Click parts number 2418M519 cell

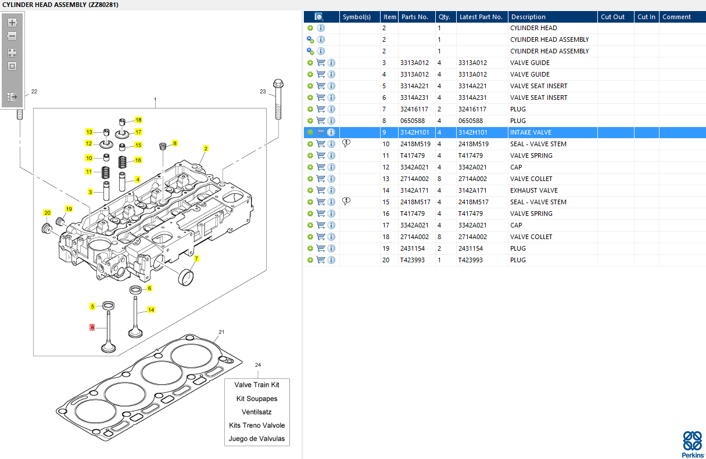click(x=417, y=144)
